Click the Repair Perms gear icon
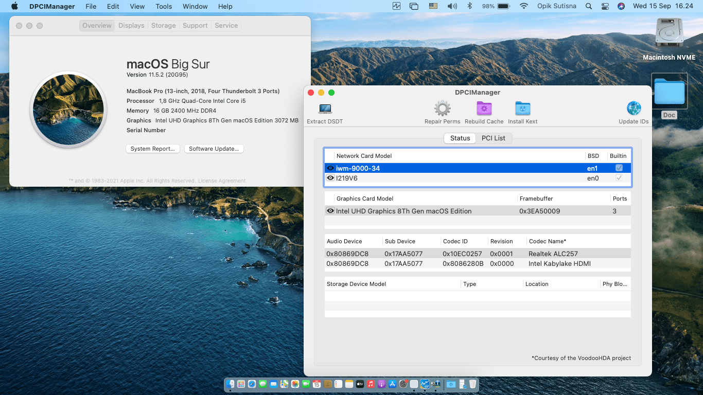The width and height of the screenshot is (703, 395). 443,109
